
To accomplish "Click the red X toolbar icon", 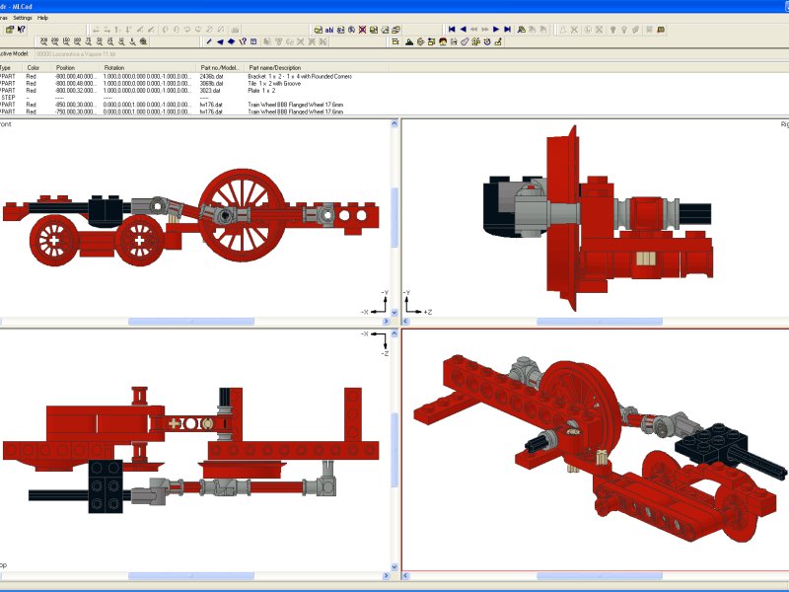I will [362, 30].
